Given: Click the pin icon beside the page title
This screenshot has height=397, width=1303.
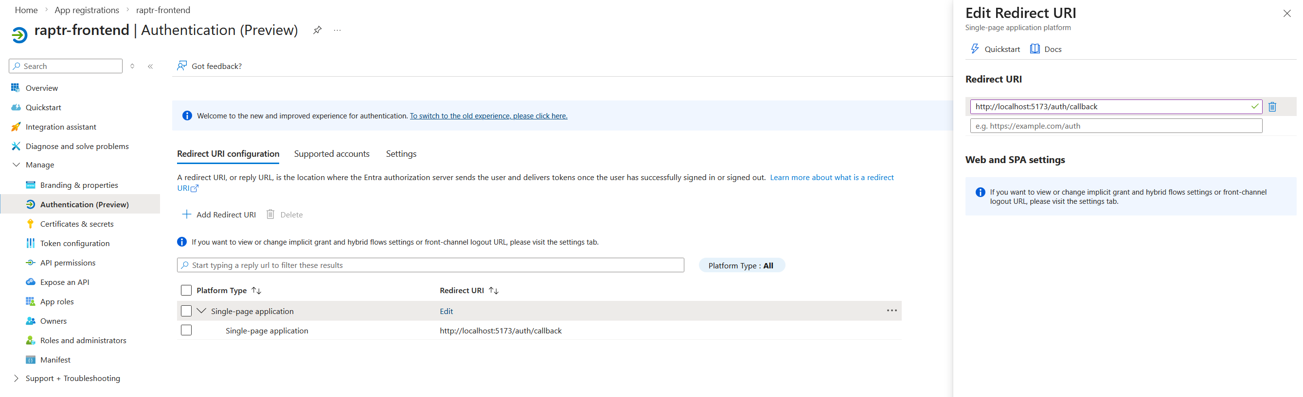Looking at the screenshot, I should click(317, 30).
